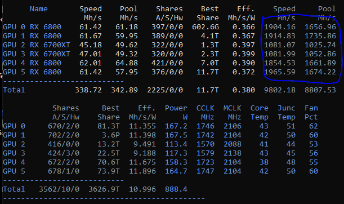Select speed value 62.01
The height and width of the screenshot is (204, 344).
[x=91, y=63]
